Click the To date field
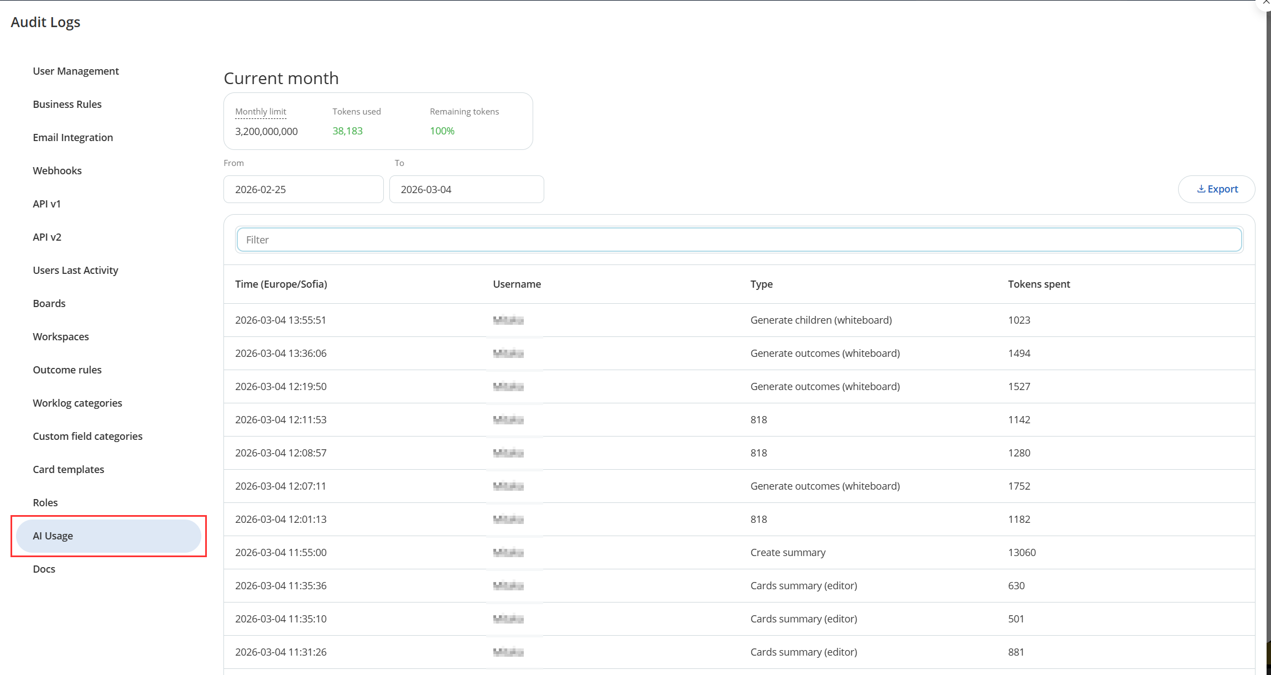 point(466,189)
